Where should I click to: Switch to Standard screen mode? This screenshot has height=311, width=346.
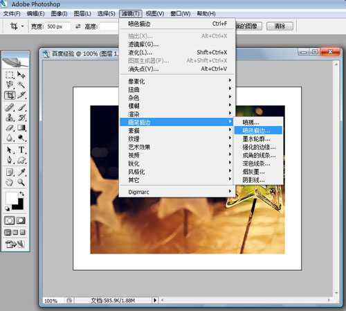[x=8, y=233]
